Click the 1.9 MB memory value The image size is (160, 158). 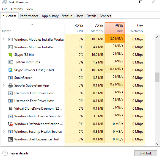98,62
